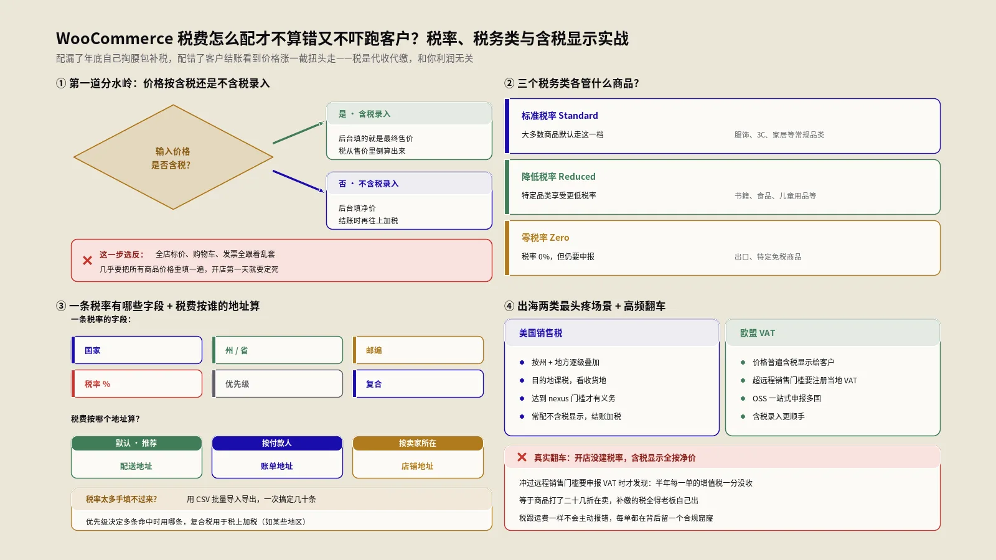This screenshot has height=560, width=996.
Task: Click the text 税从售价里倒算出来
Action: 372,151
